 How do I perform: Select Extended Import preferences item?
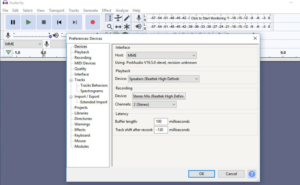pos(94,102)
